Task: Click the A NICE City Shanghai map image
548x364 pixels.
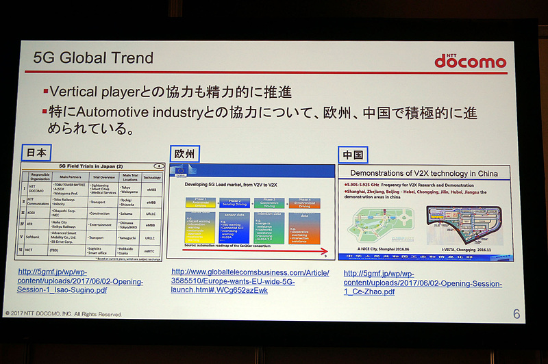Action: pos(382,226)
